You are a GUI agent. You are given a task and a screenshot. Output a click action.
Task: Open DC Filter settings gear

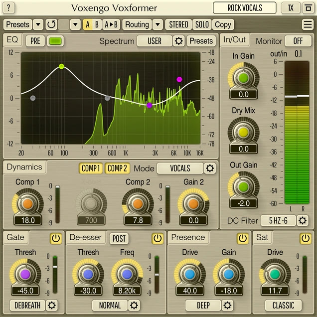pos(302,220)
